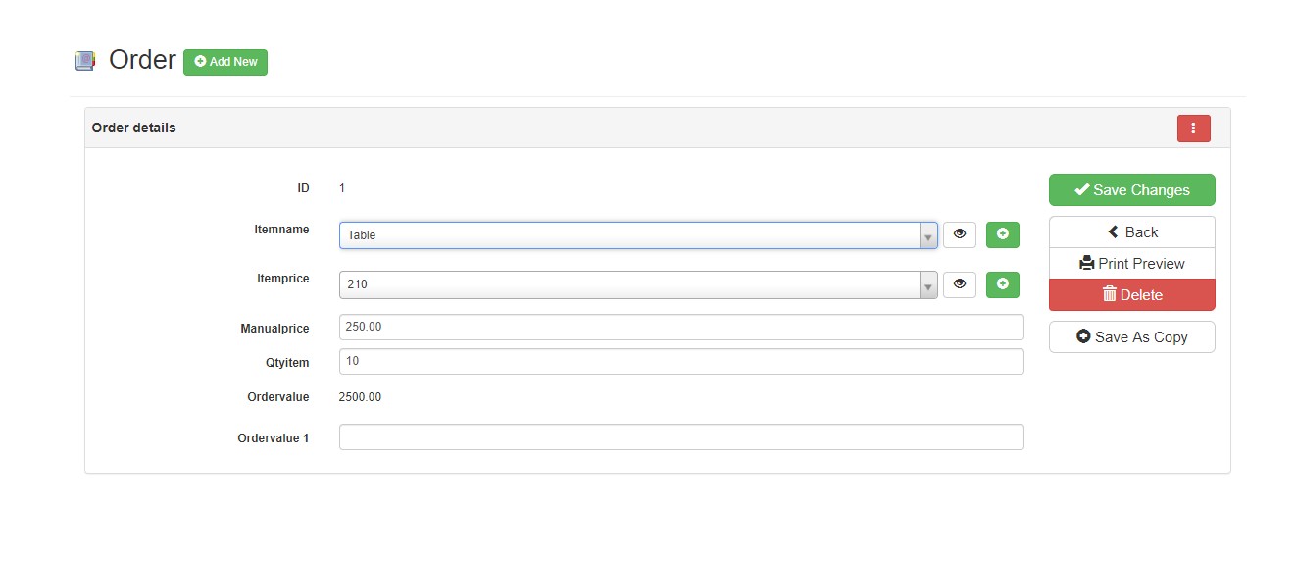Image resolution: width=1296 pixels, height=564 pixels.
Task: View Itemname details with eye icon
Action: 960,234
